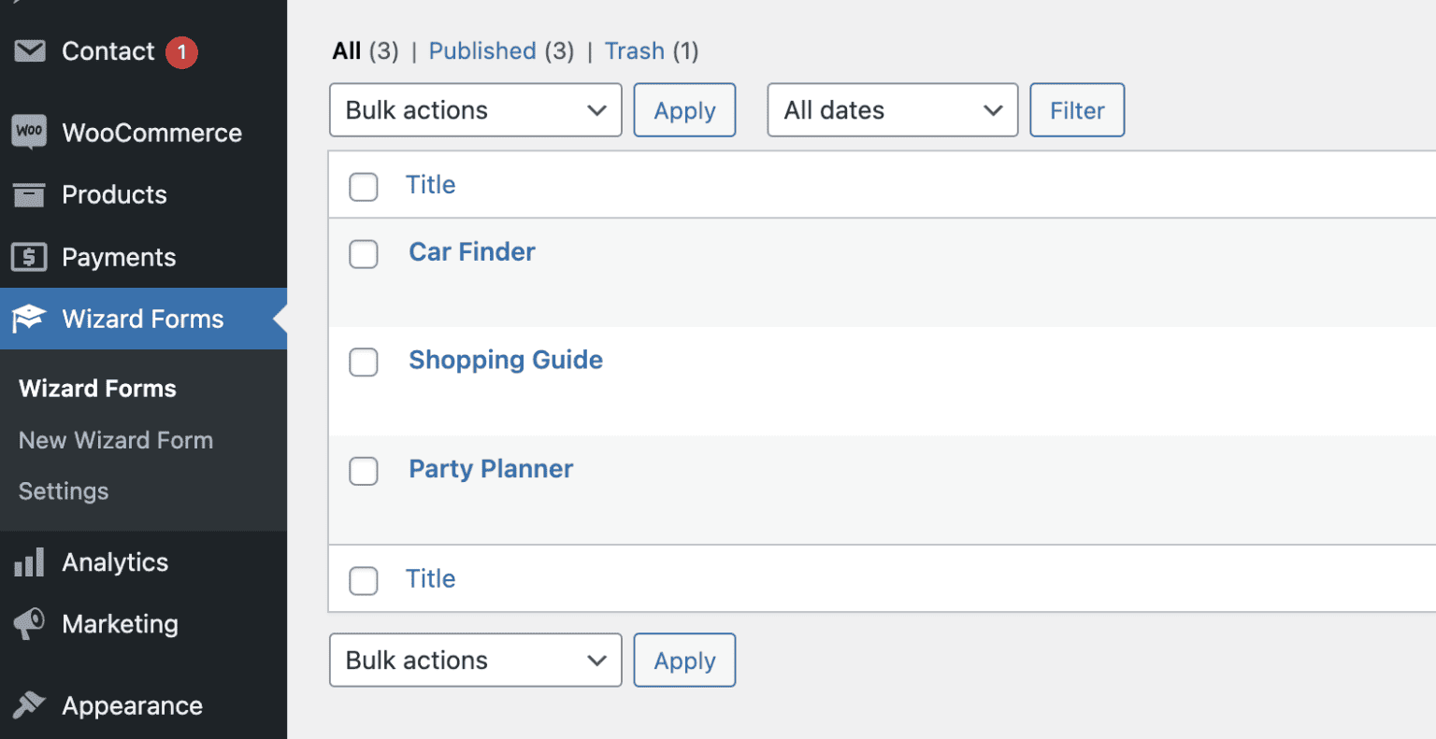Viewport: 1436px width, 739px height.
Task: Sort forms by clicking the Title column header
Action: click(430, 184)
